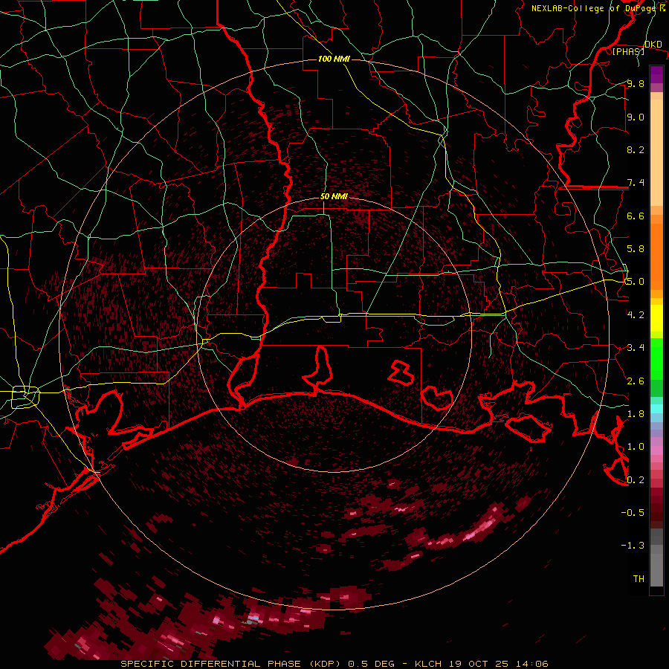The width and height of the screenshot is (669, 669).
Task: Click the DKD label above the color scale
Action: pyautogui.click(x=653, y=44)
